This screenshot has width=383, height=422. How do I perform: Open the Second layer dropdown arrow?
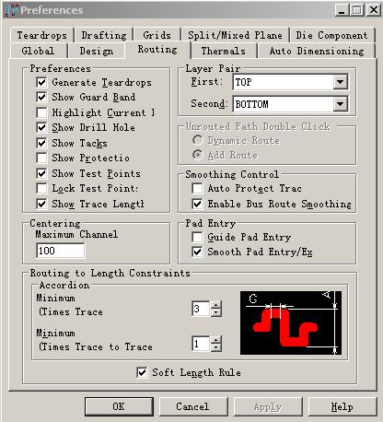pyautogui.click(x=340, y=104)
